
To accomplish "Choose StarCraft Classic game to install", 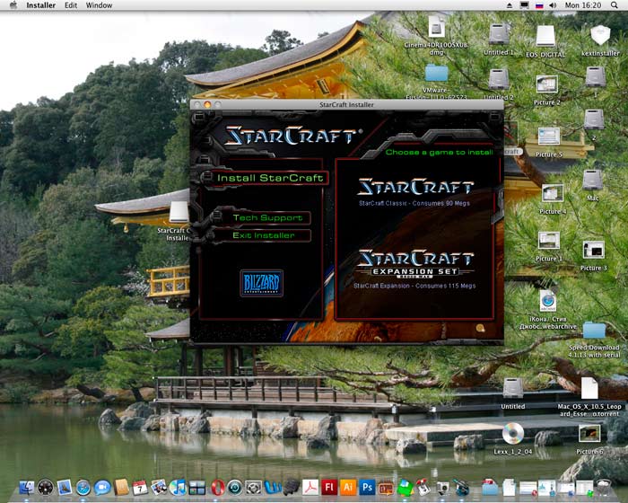I will [414, 191].
